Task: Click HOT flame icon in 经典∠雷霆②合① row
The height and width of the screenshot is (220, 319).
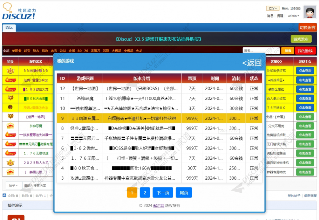Action: click(11, 80)
